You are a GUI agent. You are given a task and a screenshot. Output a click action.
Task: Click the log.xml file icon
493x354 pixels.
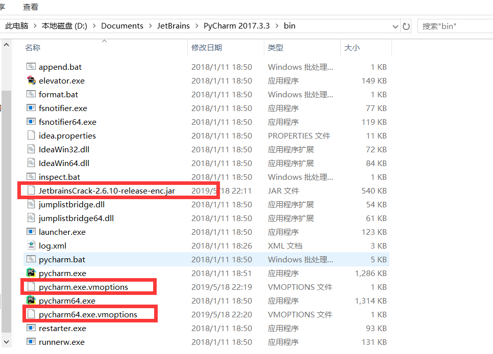point(31,246)
